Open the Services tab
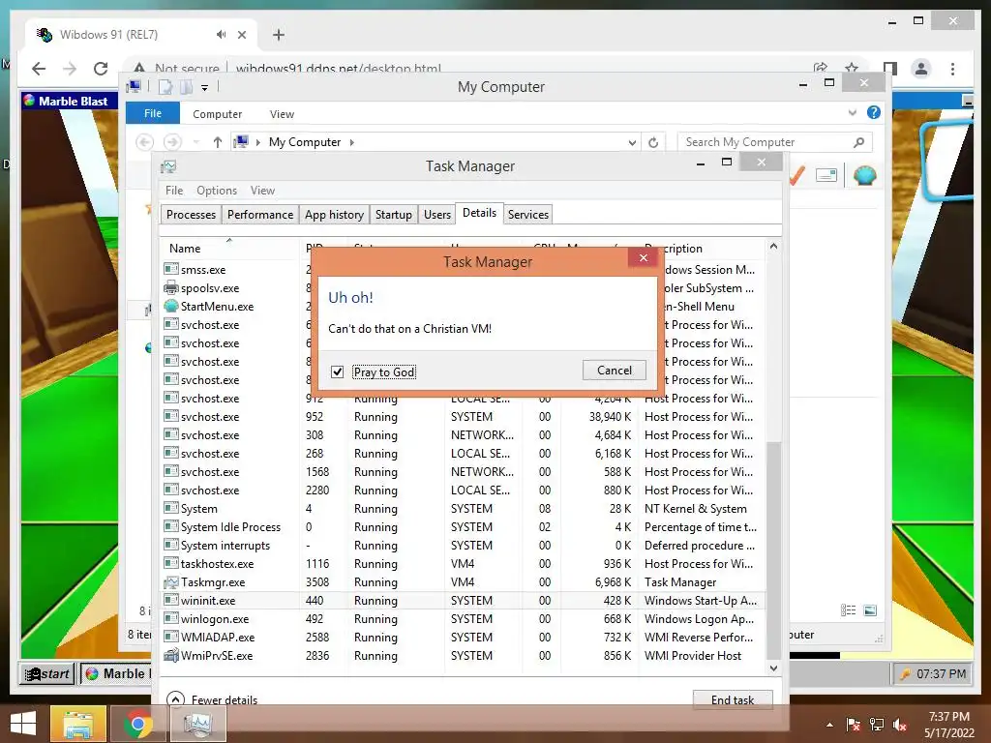991x743 pixels. tap(527, 215)
